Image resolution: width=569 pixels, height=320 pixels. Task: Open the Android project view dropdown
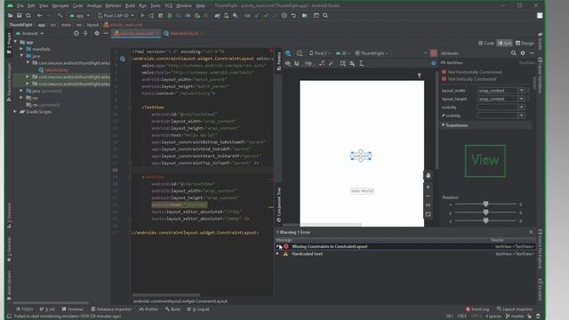[29, 34]
